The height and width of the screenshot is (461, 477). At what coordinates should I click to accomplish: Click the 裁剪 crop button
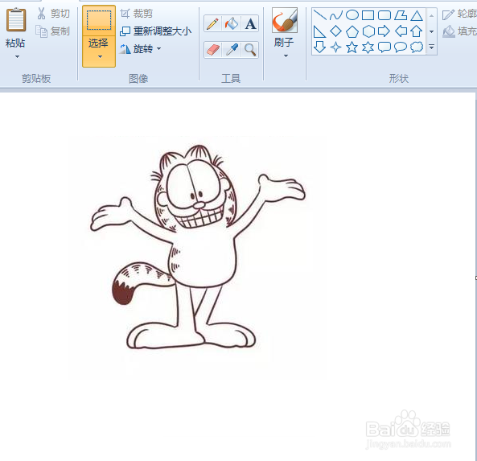coord(137,14)
